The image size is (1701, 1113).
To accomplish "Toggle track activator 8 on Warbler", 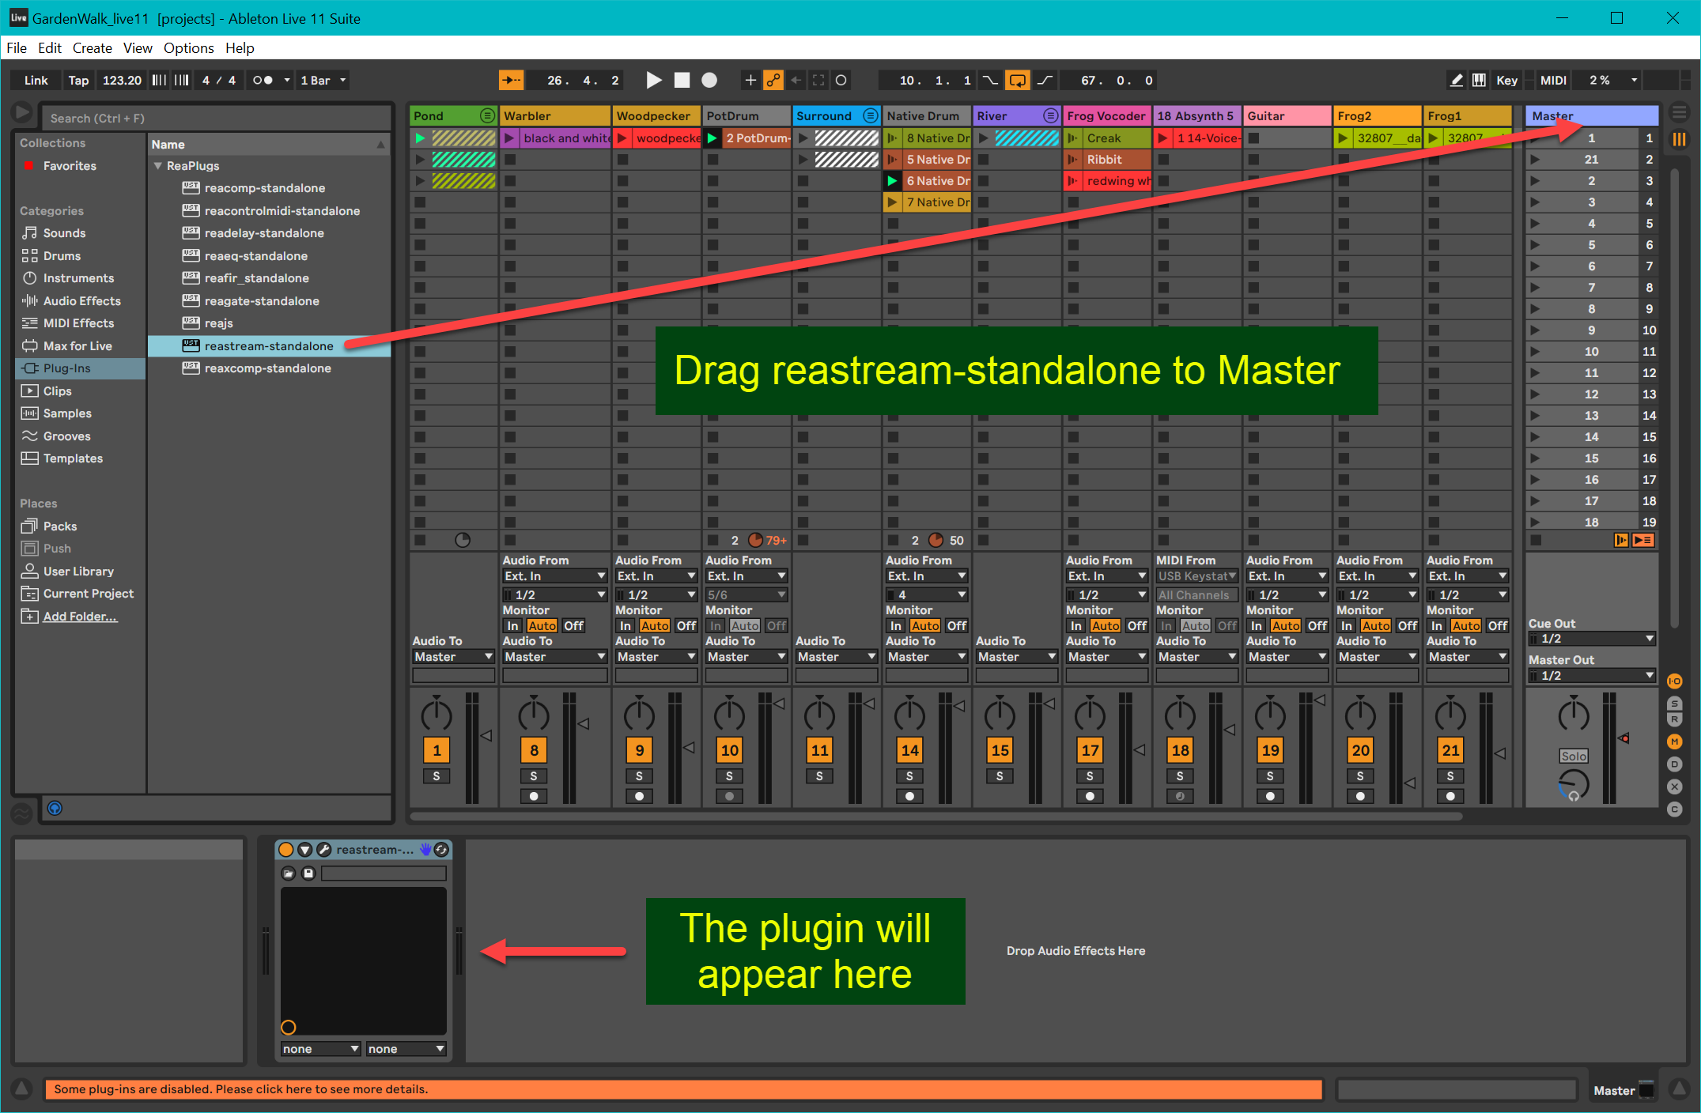I will click(x=534, y=750).
